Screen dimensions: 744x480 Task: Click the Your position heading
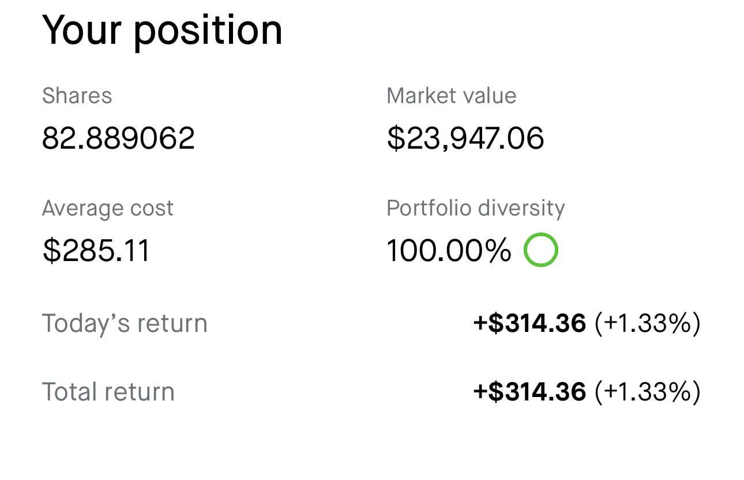coord(162,30)
